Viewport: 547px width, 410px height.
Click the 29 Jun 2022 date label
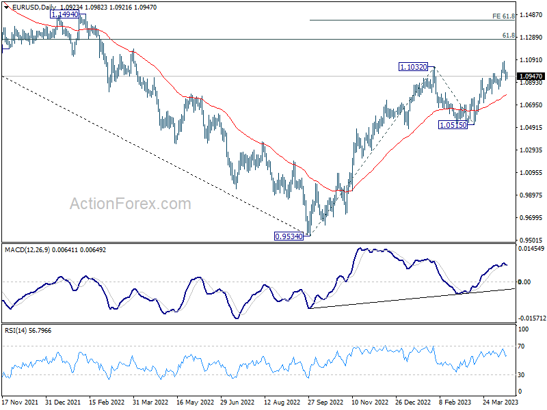pyautogui.click(x=237, y=402)
